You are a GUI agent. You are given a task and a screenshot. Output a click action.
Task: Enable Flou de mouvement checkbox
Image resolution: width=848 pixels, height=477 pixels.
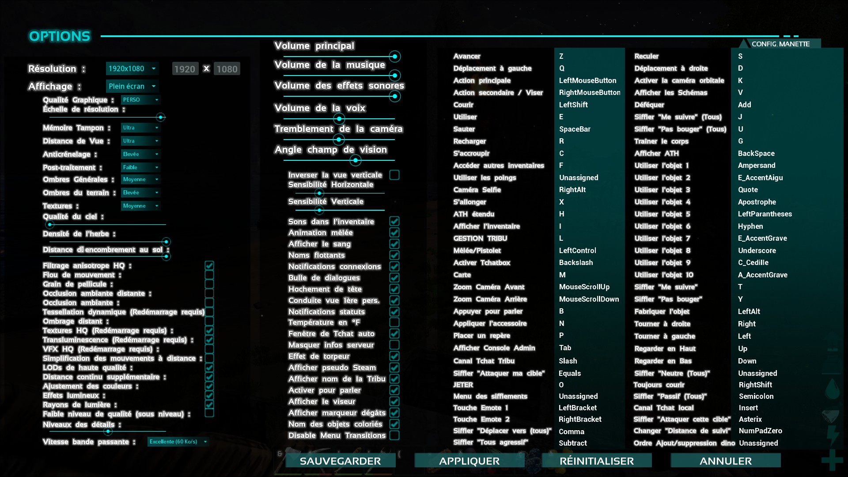[209, 275]
